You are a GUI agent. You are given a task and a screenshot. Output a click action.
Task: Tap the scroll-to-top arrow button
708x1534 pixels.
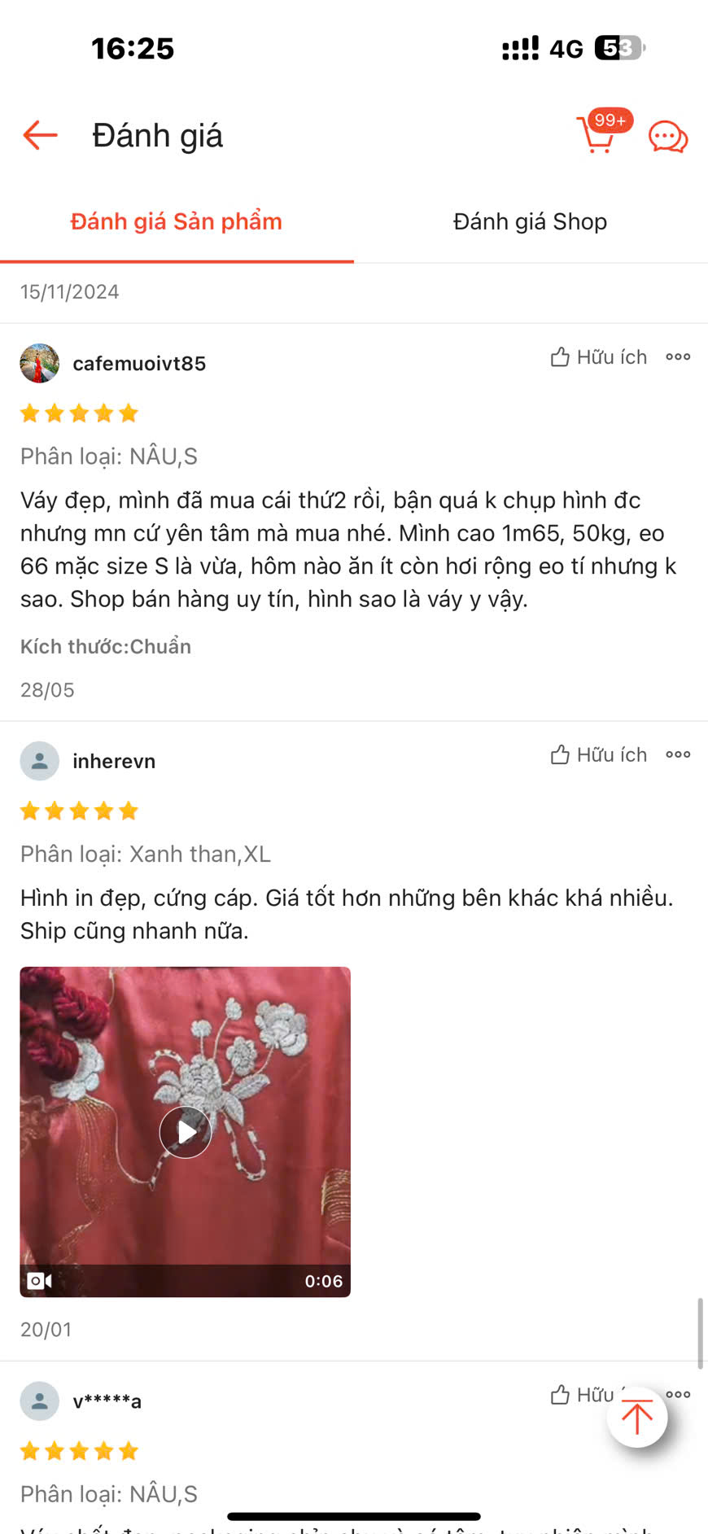point(637,1417)
